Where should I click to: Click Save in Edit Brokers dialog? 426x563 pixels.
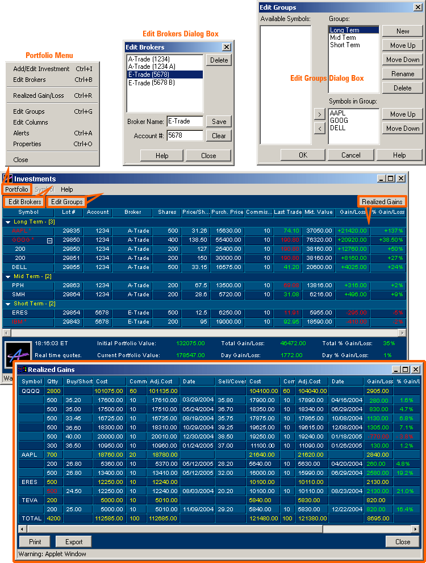pos(219,121)
